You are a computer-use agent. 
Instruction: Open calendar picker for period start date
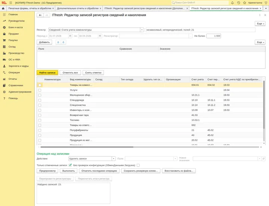70,36
